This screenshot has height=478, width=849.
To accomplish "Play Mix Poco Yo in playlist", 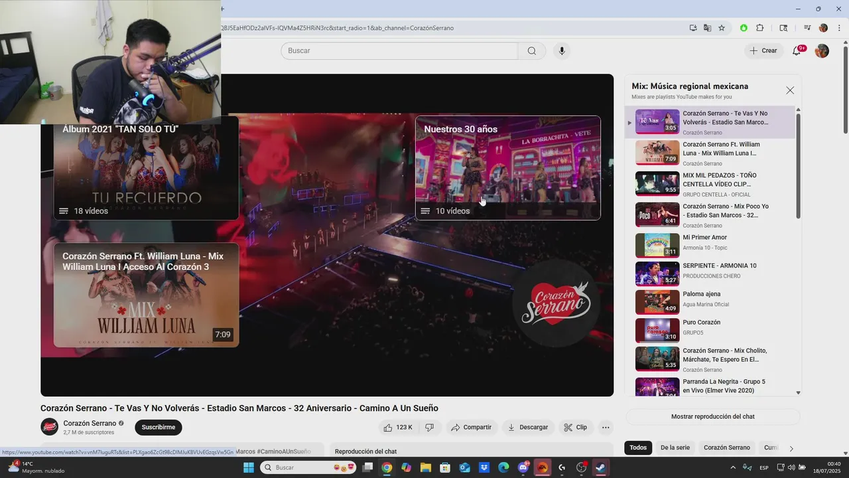I will point(712,215).
